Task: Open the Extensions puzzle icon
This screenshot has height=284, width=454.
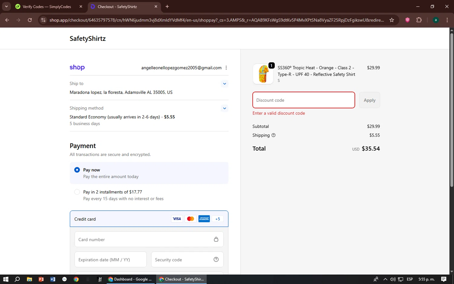Action: 419,20
